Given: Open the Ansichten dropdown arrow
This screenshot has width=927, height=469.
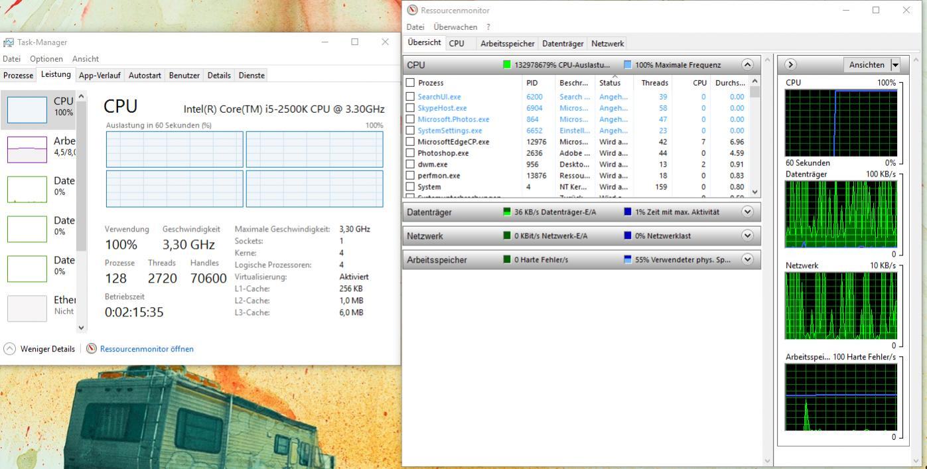Looking at the screenshot, I should (x=895, y=65).
